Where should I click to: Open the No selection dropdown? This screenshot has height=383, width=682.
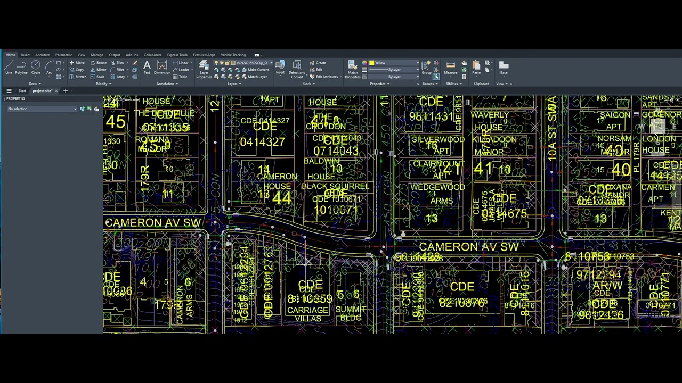(42, 109)
